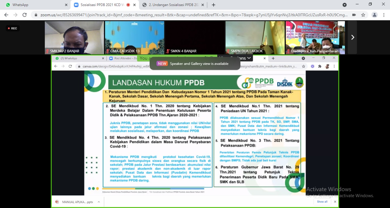This screenshot has width=390, height=208.
Task: Click the shared canva.com address bar
Action: pyautogui.click(x=189, y=66)
